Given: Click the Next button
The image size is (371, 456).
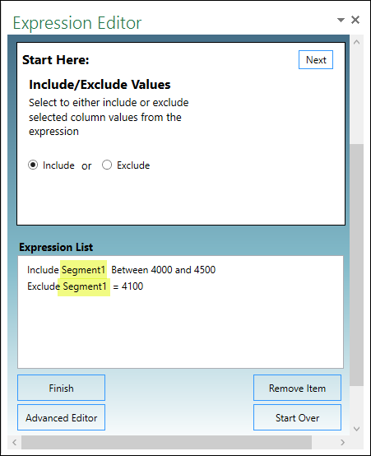Looking at the screenshot, I should click(x=316, y=60).
